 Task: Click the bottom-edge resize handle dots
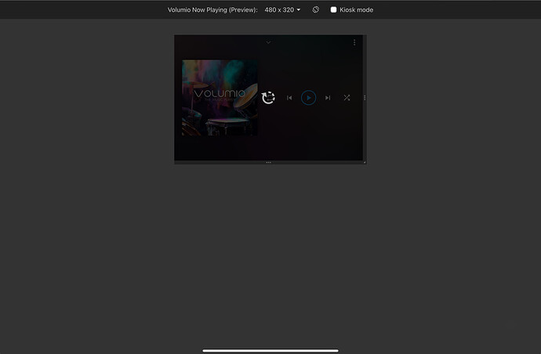click(268, 162)
